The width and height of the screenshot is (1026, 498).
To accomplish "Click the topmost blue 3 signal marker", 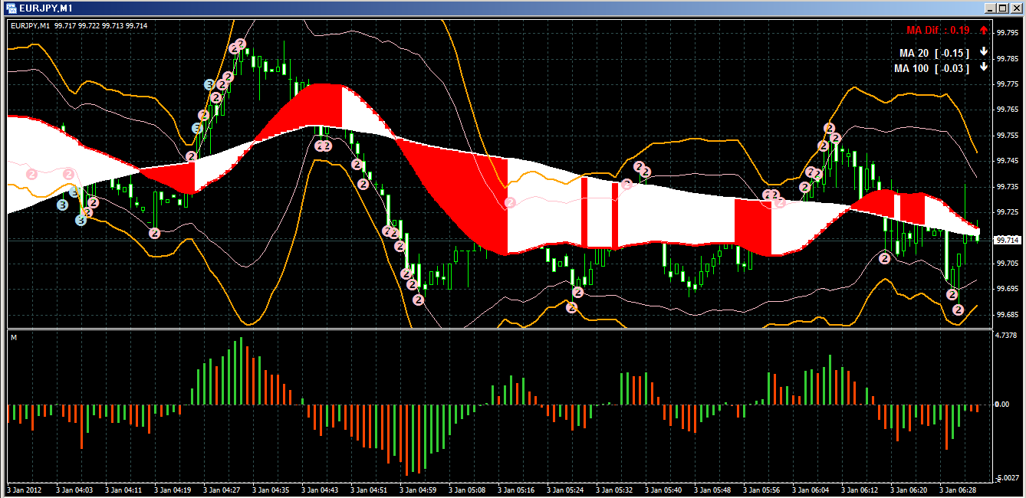I will (209, 84).
